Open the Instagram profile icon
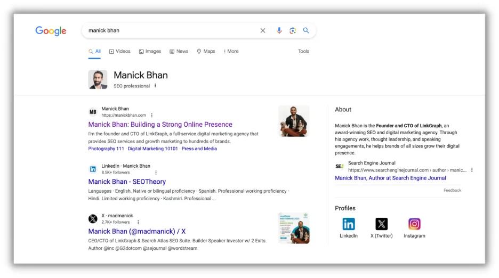The height and width of the screenshot is (278, 499). [x=414, y=224]
